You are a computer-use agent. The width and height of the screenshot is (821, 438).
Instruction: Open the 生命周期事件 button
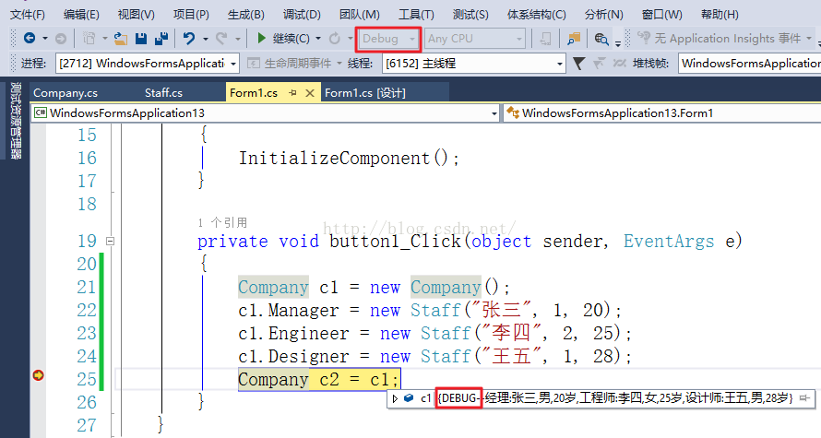coord(294,64)
